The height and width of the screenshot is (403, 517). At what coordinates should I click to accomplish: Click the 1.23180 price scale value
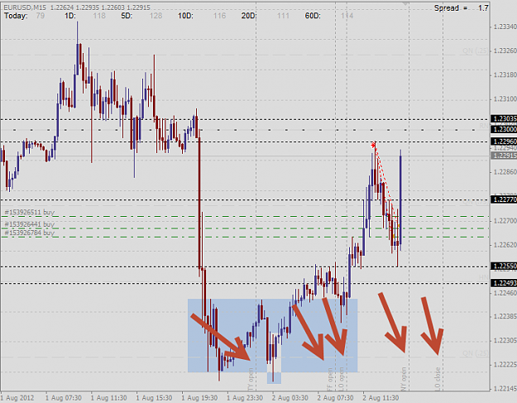point(505,74)
